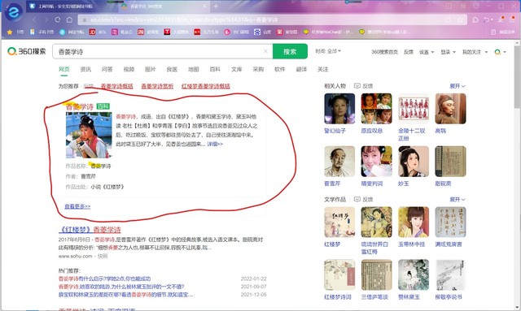This screenshot has height=311, width=521.
Task: Open the 香菱学诗 encyclopedia card image
Action: pyautogui.click(x=89, y=135)
